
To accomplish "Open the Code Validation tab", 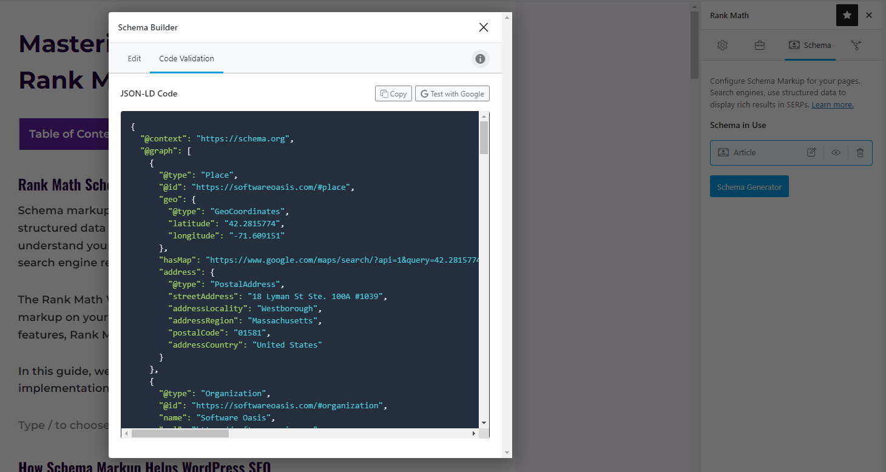I will (186, 58).
